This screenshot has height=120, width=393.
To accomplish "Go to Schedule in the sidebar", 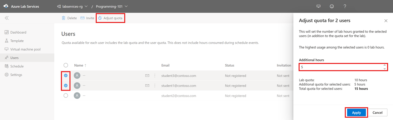I will coord(17,66).
